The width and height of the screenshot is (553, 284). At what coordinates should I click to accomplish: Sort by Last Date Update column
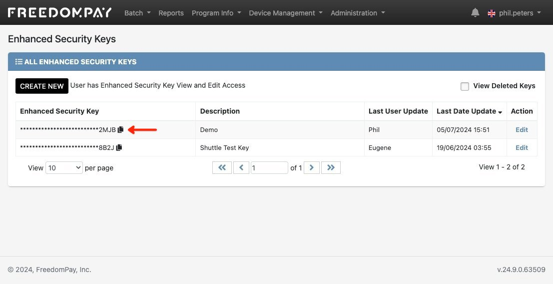coord(469,111)
